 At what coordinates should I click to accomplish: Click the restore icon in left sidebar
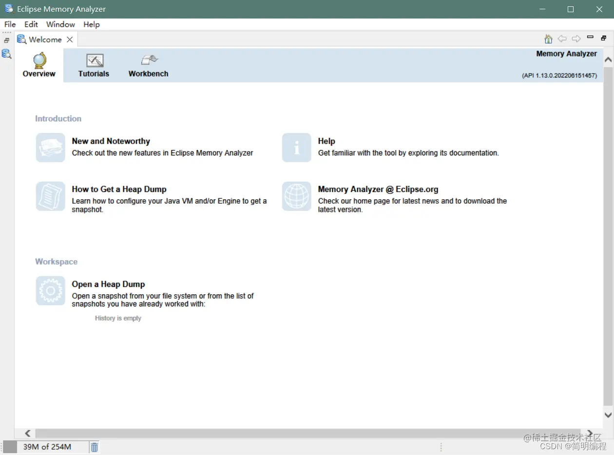coord(6,40)
